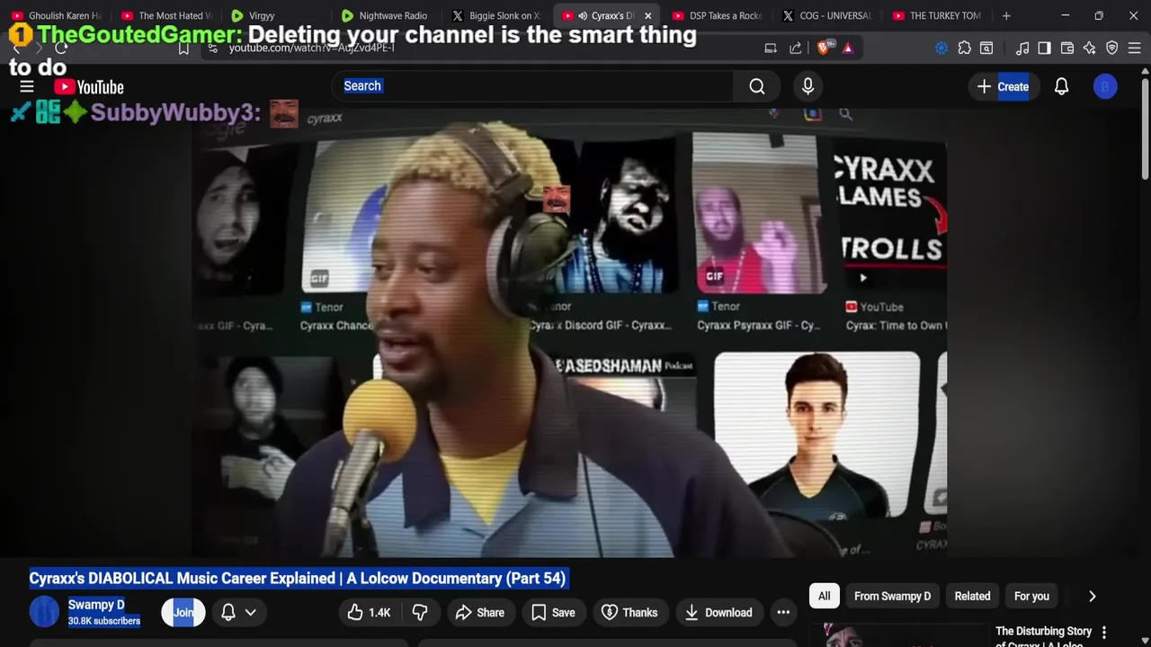
Task: Go to the YouTube home logo
Action: pyautogui.click(x=89, y=87)
